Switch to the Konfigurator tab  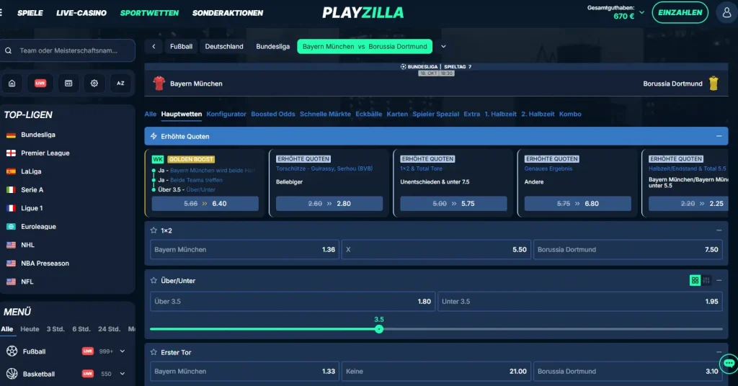coord(226,115)
